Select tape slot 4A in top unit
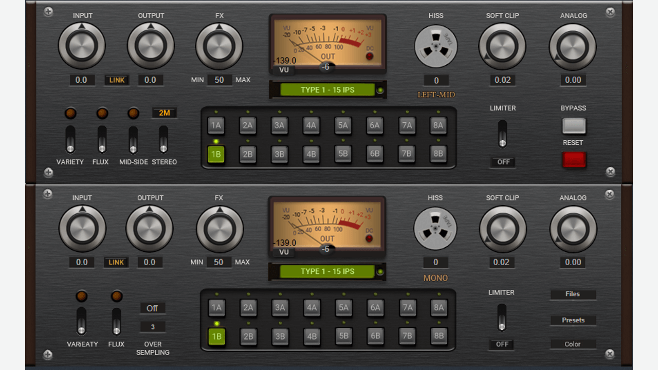Screen dimensions: 658x370 tap(311, 125)
